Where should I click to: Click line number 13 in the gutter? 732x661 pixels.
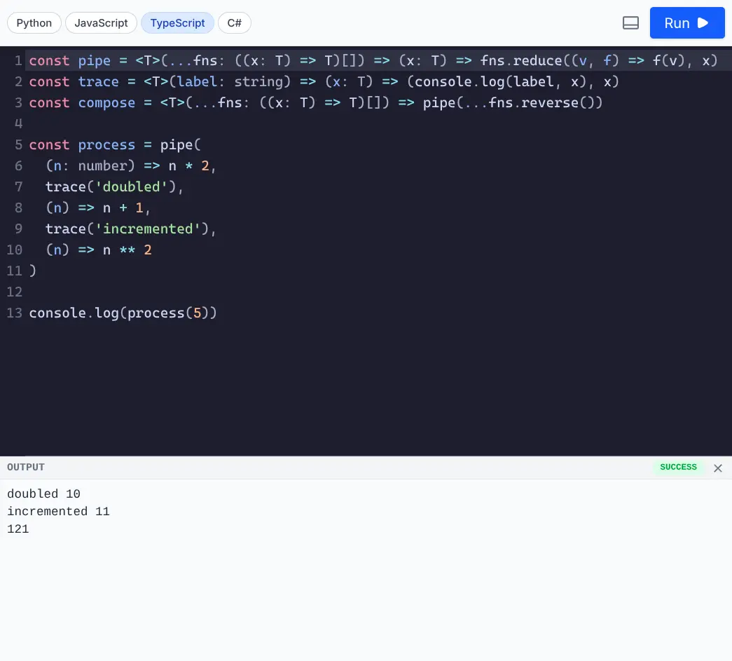tap(15, 313)
